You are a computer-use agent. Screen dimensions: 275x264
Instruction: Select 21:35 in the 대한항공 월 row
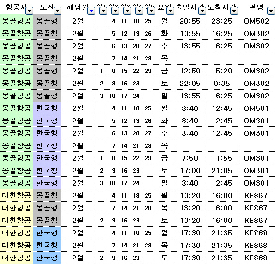[222, 233]
